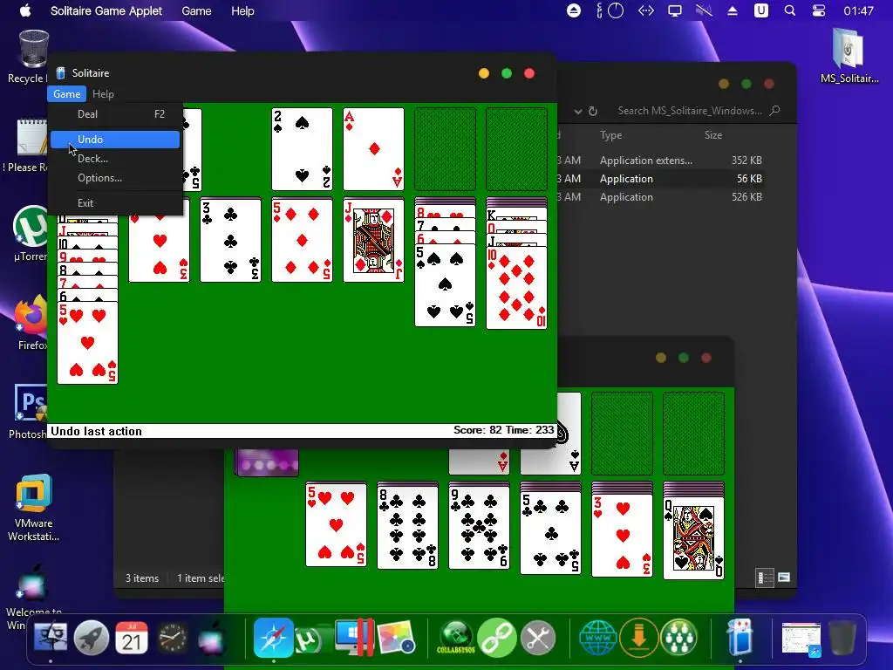Open Launchpad rocket icon in dock

(91, 638)
